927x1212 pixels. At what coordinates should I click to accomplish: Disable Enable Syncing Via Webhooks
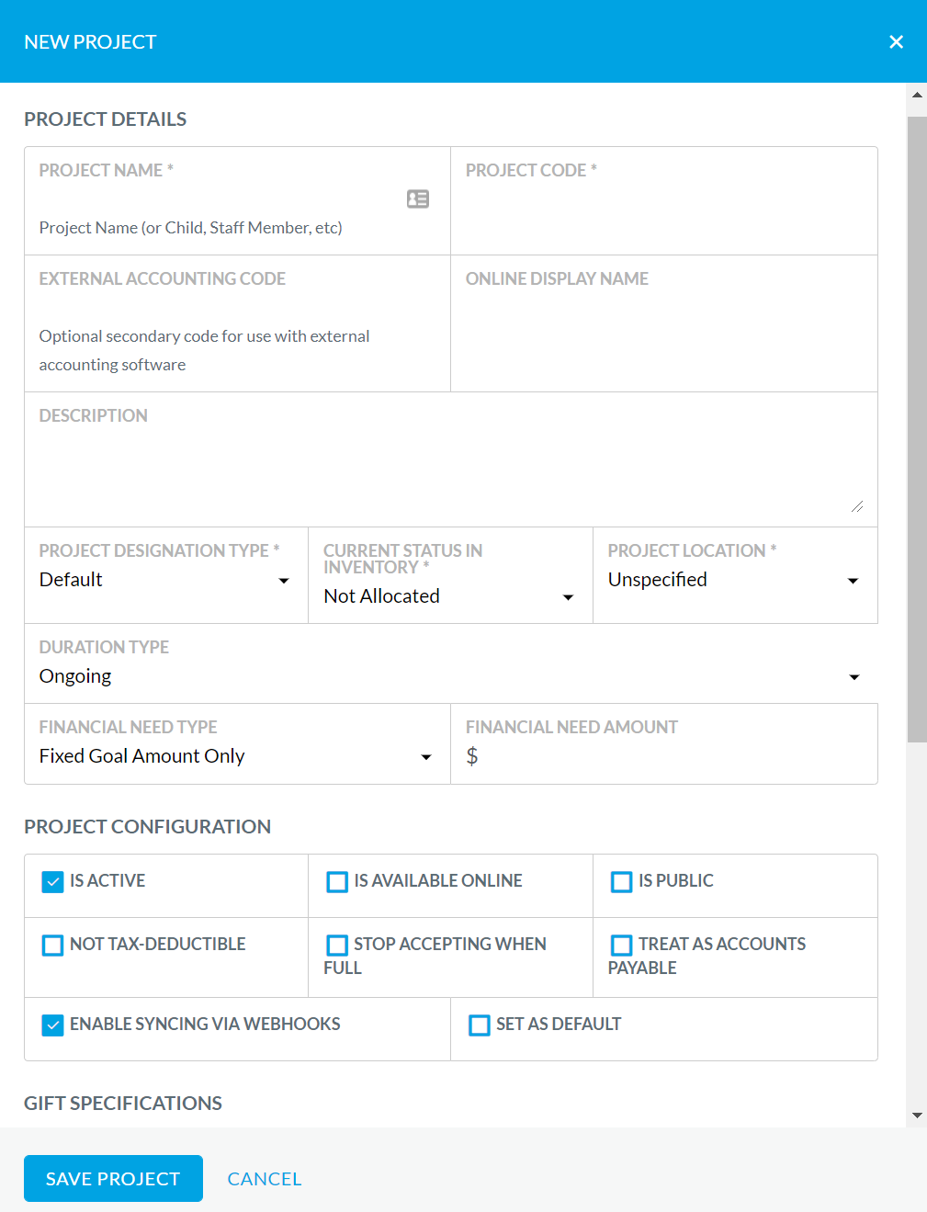coord(53,1025)
